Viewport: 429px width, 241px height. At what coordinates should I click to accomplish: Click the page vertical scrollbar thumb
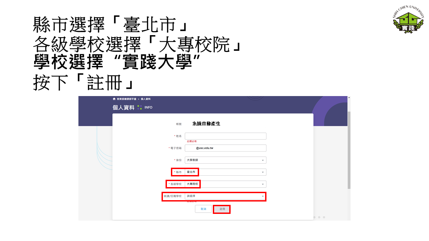pos(349,150)
